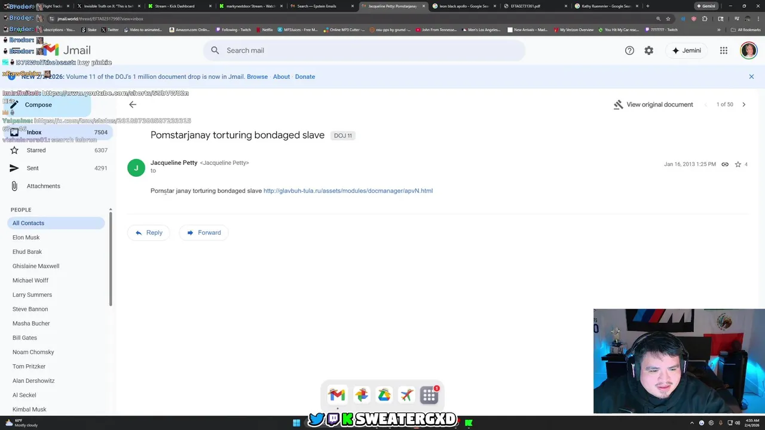
Task: Go to the previous email with the left chevron
Action: click(706, 105)
